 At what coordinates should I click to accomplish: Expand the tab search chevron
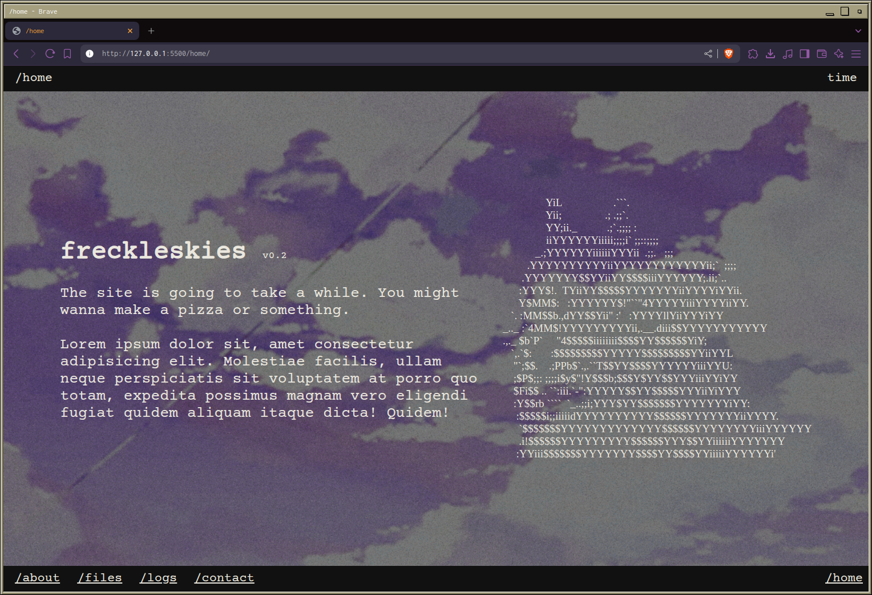click(x=858, y=31)
